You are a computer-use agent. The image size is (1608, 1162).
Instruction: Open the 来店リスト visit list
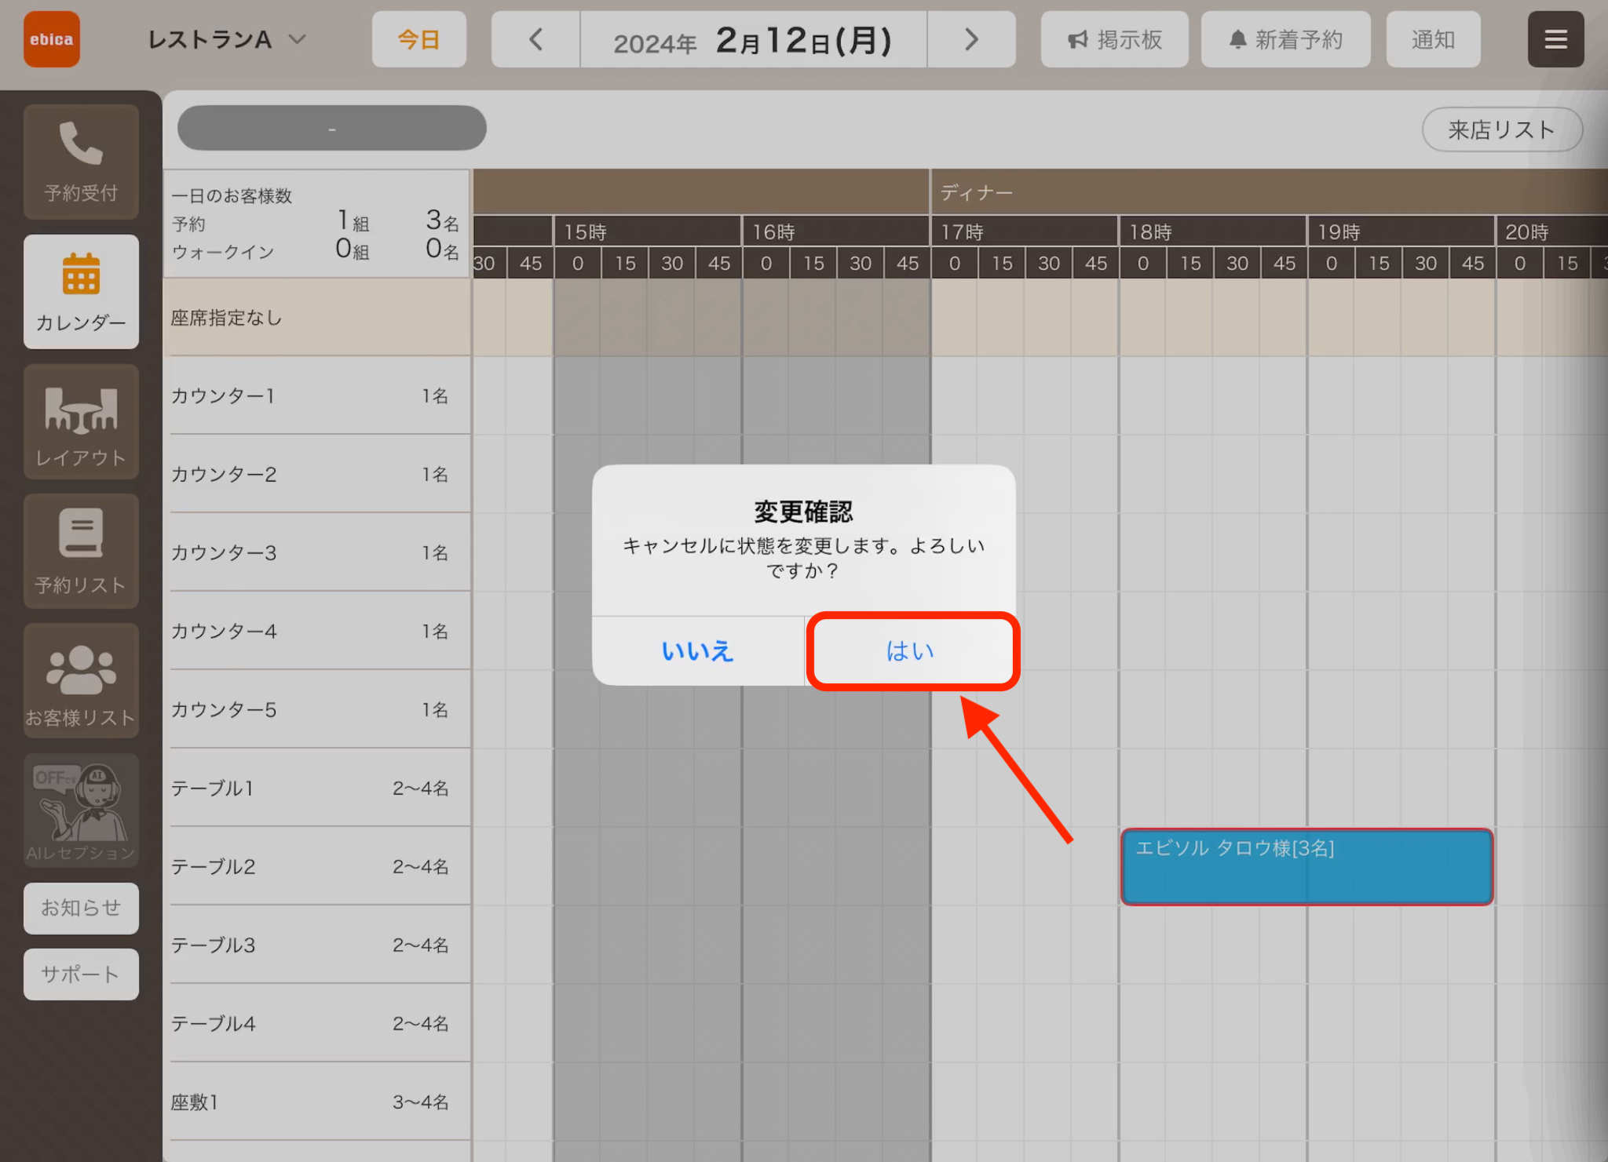click(1501, 129)
